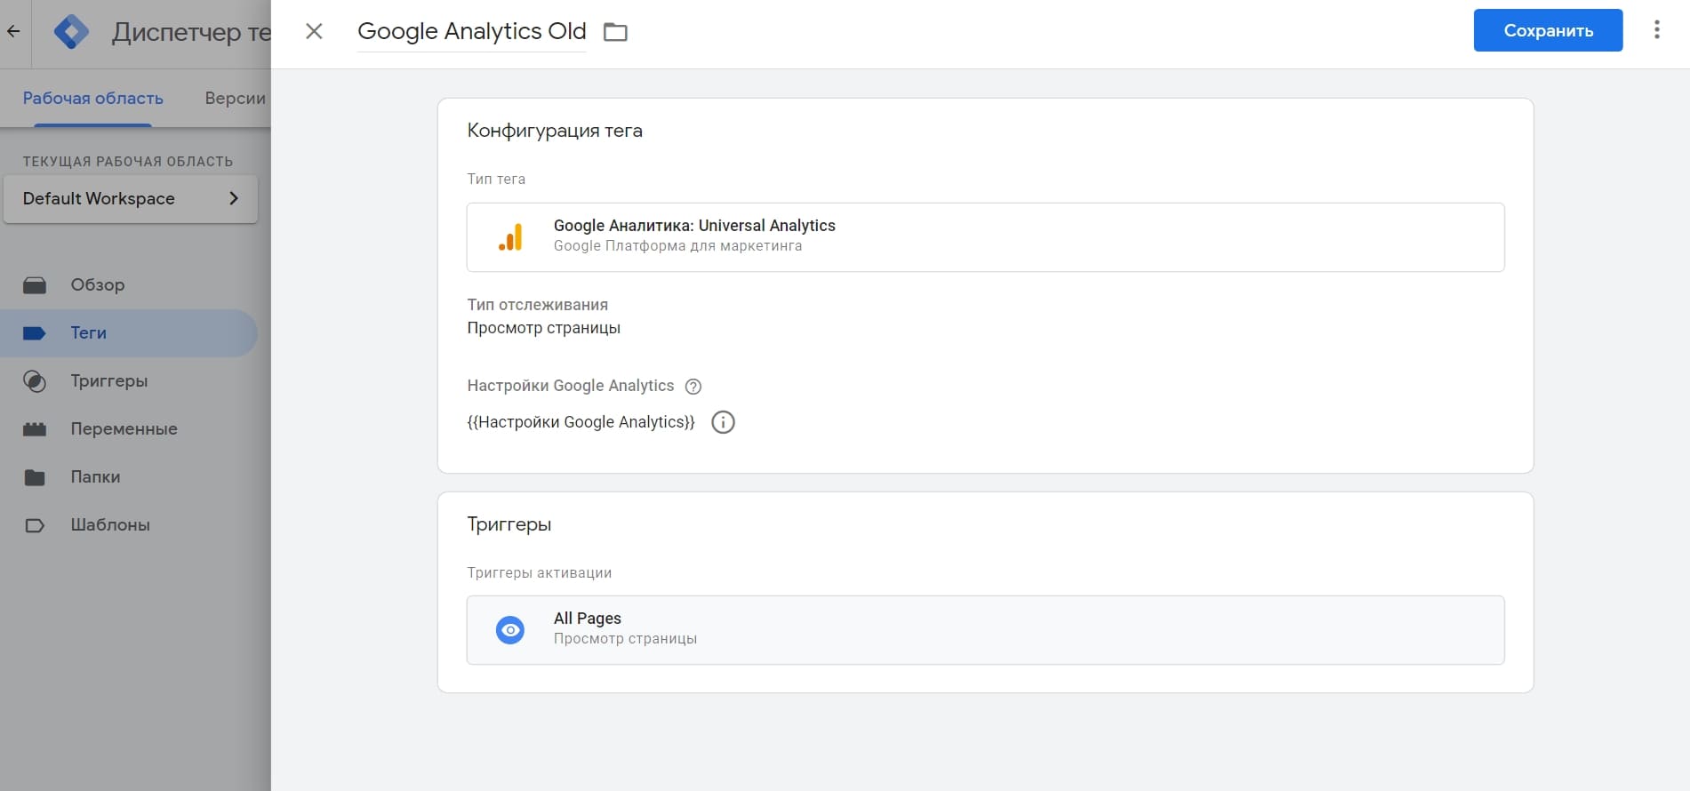Open help for Настройки Google Analytics
This screenshot has width=1690, height=791.
pos(693,387)
